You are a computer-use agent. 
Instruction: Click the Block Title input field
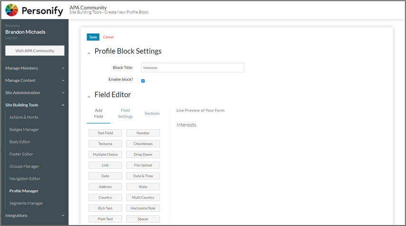192,68
